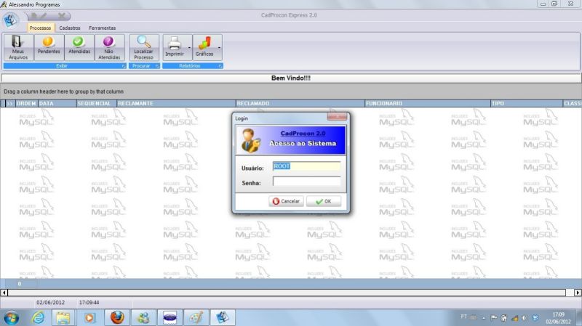Open the Gráficos chart icon
Screen dimensions: 582x326
[204, 44]
